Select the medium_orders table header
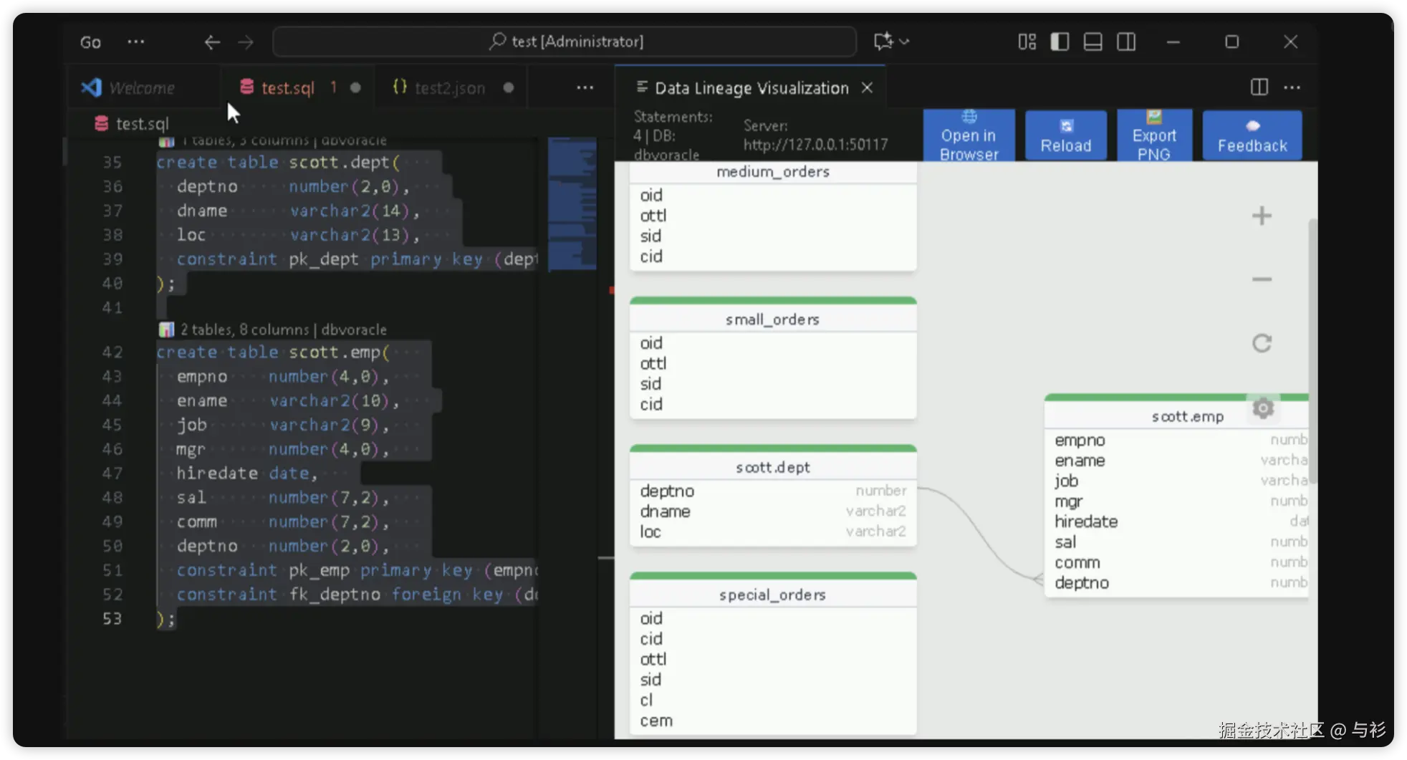The width and height of the screenshot is (1407, 760). (773, 172)
